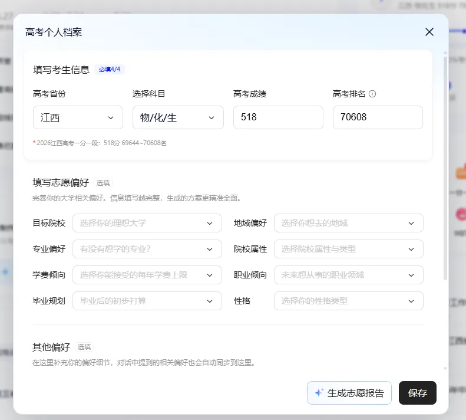Image resolution: width=466 pixels, height=420 pixels.
Task: Click the scrollbar down arrow
Action: click(445, 369)
